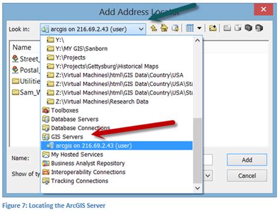278x213 pixels.
Task: Select Z:\...\Country\USA folder entry
Action: [117, 75]
